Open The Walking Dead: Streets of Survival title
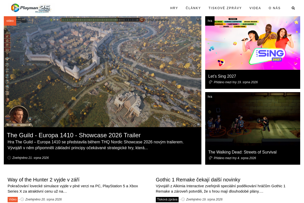This screenshot has width=304, height=203. pyautogui.click(x=242, y=152)
